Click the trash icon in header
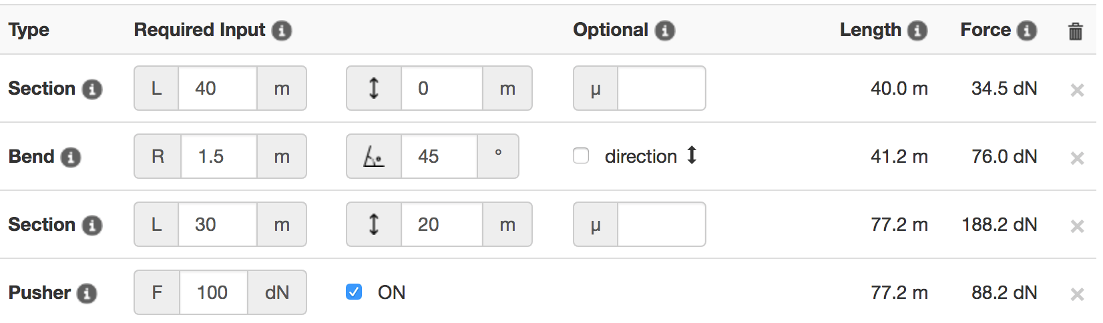The height and width of the screenshot is (323, 1103). [x=1075, y=31]
